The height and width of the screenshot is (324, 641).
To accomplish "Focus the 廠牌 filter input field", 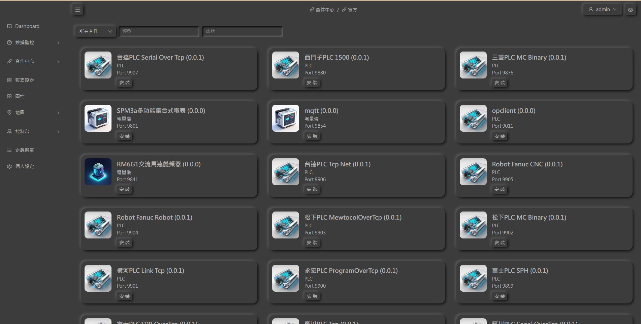I will [243, 31].
